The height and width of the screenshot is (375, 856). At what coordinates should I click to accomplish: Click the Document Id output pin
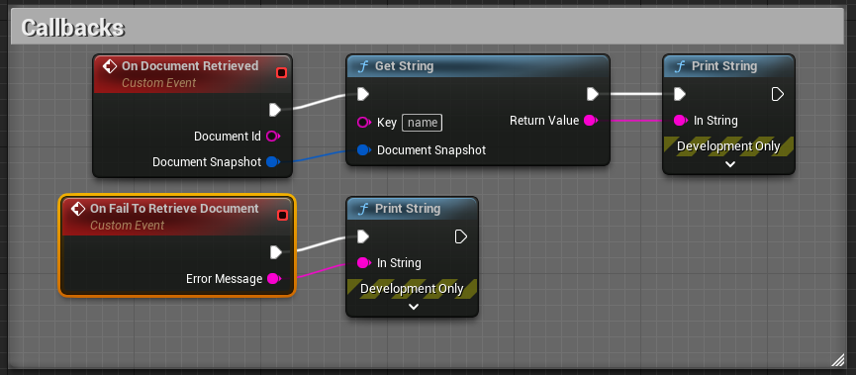(x=272, y=136)
